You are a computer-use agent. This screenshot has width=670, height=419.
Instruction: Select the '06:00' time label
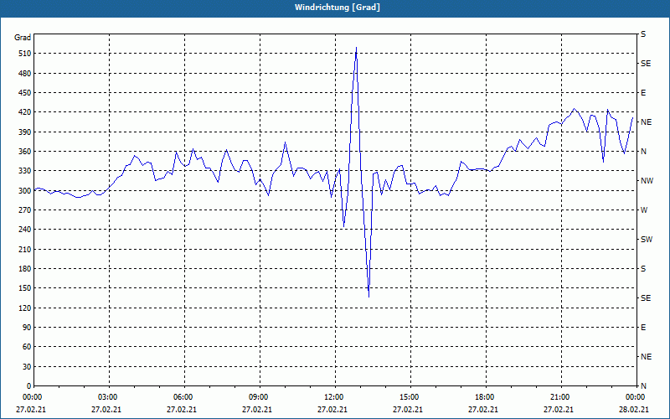coord(182,397)
